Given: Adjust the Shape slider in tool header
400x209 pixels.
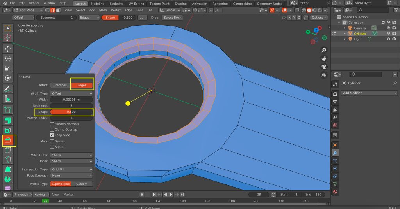Looking at the screenshot, I should pos(118,18).
